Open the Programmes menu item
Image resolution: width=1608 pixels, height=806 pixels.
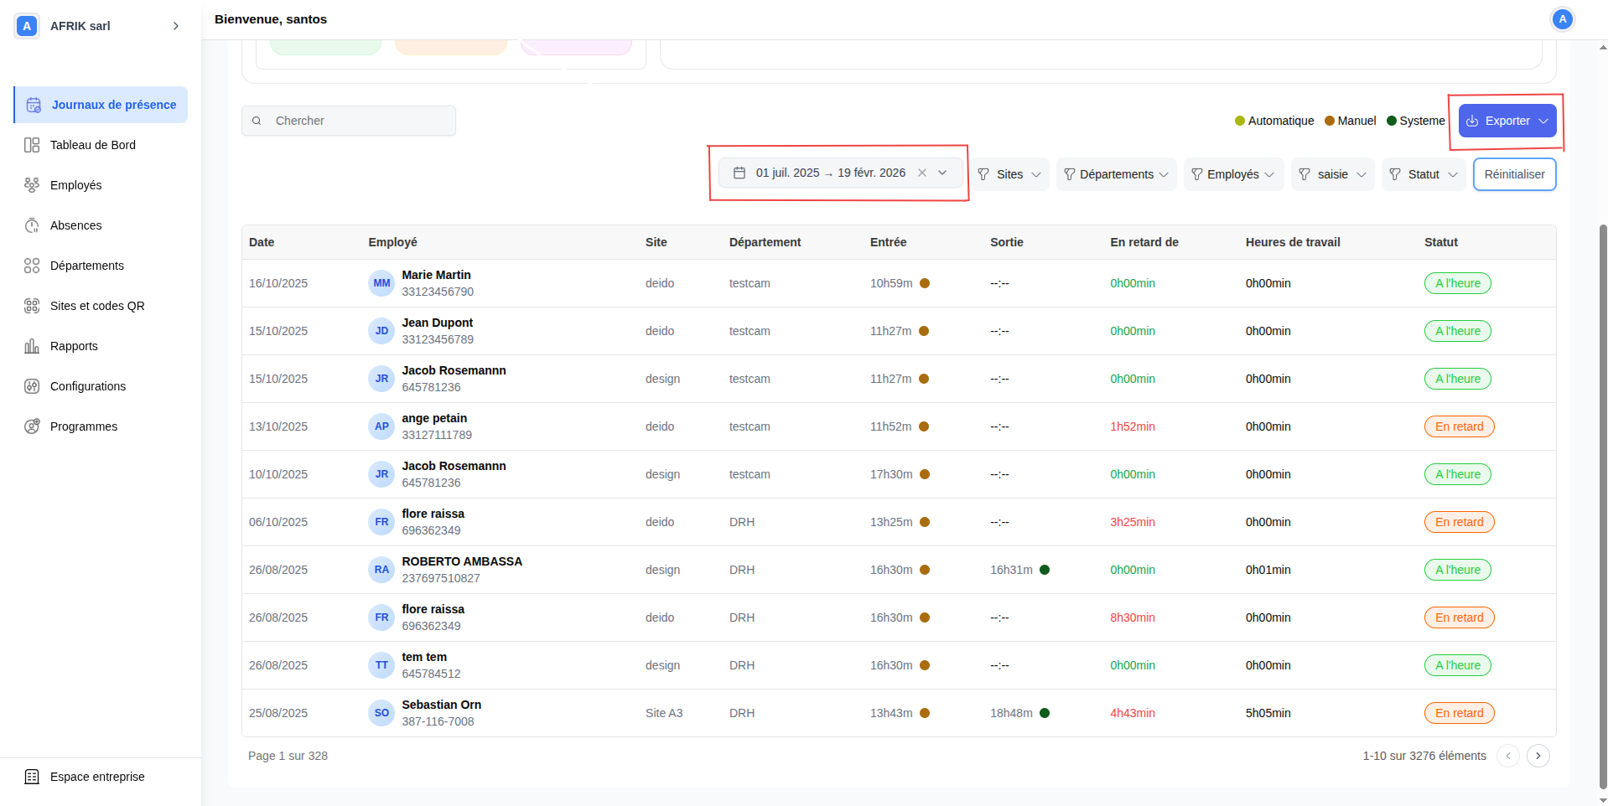point(84,426)
